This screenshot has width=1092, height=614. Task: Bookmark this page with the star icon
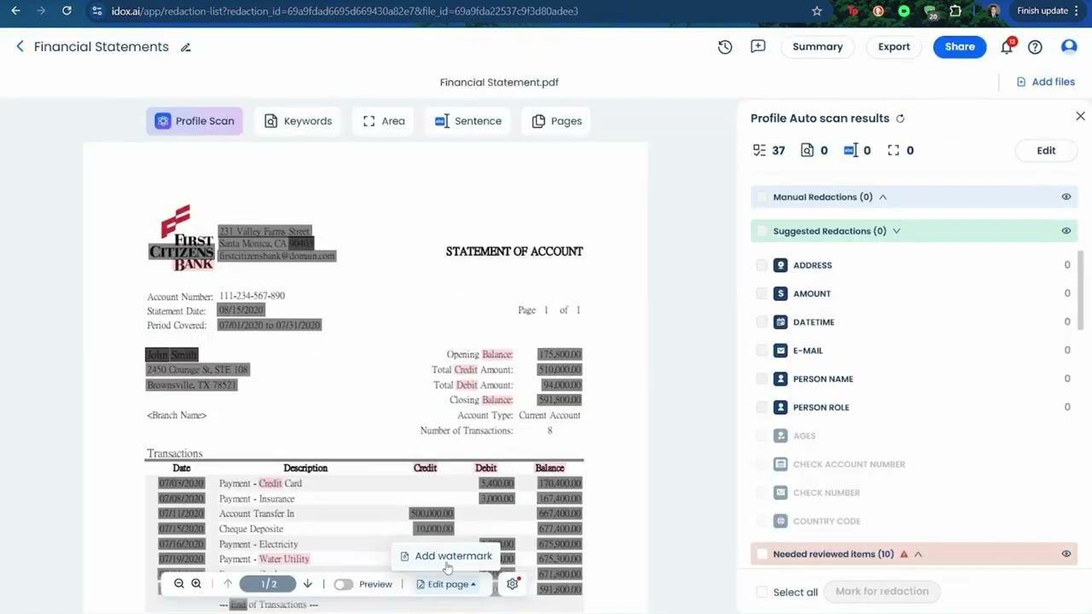coord(816,11)
